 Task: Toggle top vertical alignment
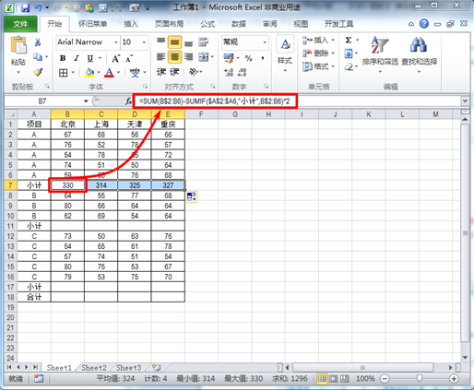[x=161, y=41]
